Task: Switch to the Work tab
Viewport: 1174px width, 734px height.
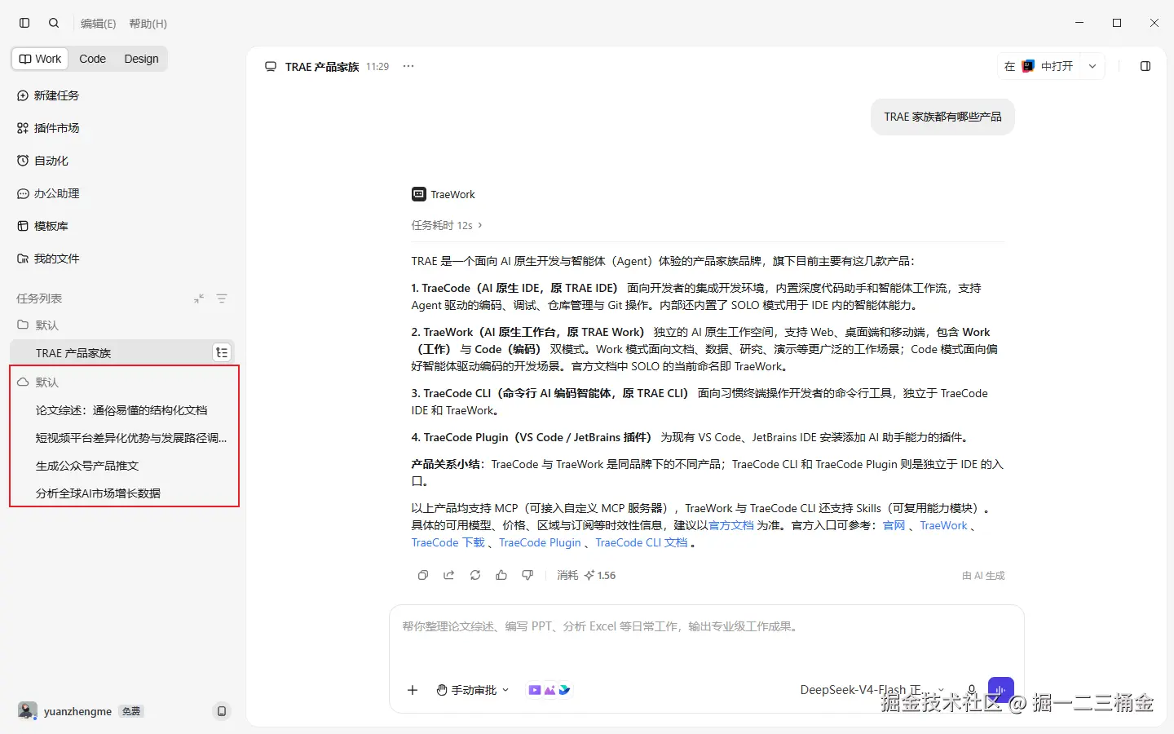Action: [41, 59]
